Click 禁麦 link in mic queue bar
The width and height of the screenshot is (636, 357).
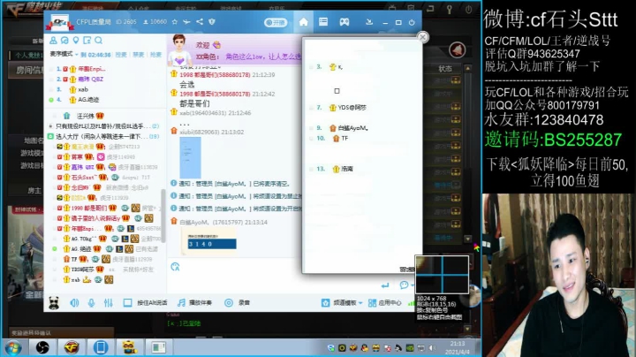[139, 55]
